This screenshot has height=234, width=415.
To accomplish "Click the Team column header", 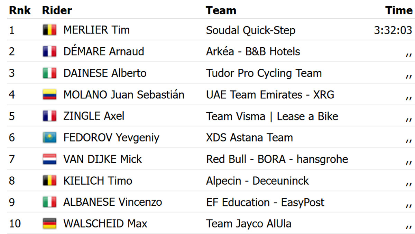I will [221, 10].
